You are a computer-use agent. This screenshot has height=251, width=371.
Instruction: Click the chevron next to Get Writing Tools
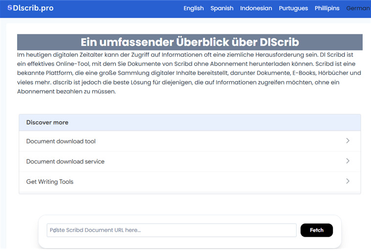(348, 181)
